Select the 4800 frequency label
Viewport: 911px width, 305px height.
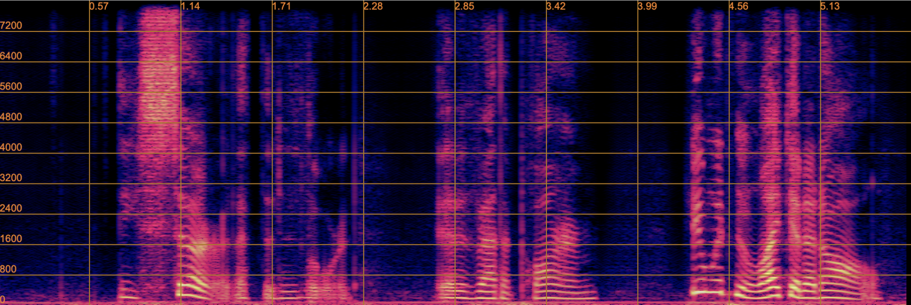[x=11, y=117]
